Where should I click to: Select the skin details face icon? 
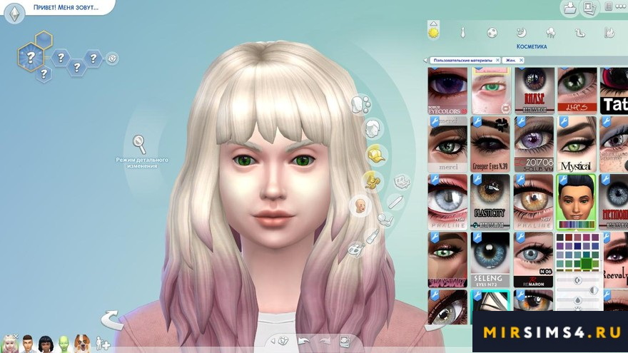[360, 206]
